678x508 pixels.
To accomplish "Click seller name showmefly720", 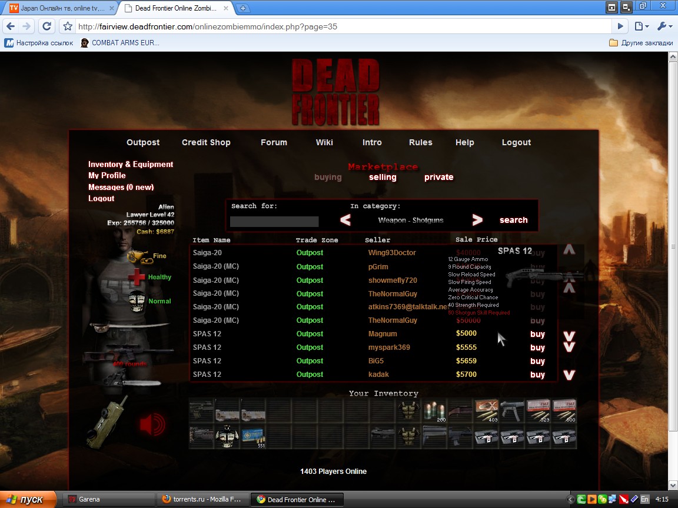I will tap(393, 280).
